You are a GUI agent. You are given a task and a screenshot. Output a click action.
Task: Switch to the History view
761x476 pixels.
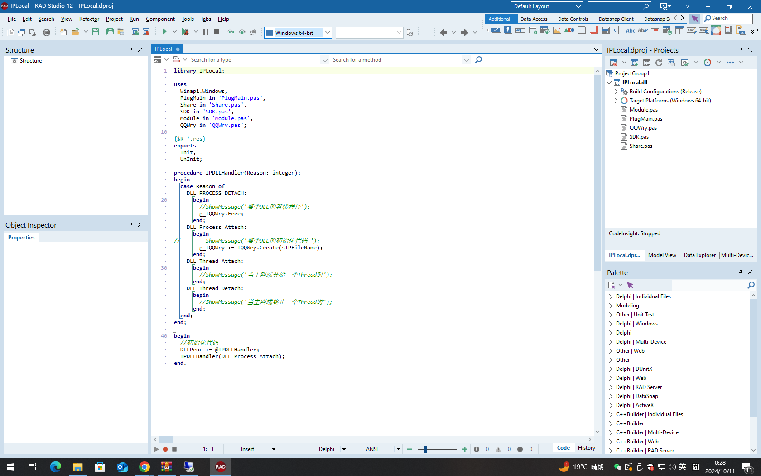point(586,448)
